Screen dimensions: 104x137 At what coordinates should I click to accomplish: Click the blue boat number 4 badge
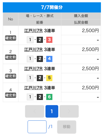[x=49, y=59]
